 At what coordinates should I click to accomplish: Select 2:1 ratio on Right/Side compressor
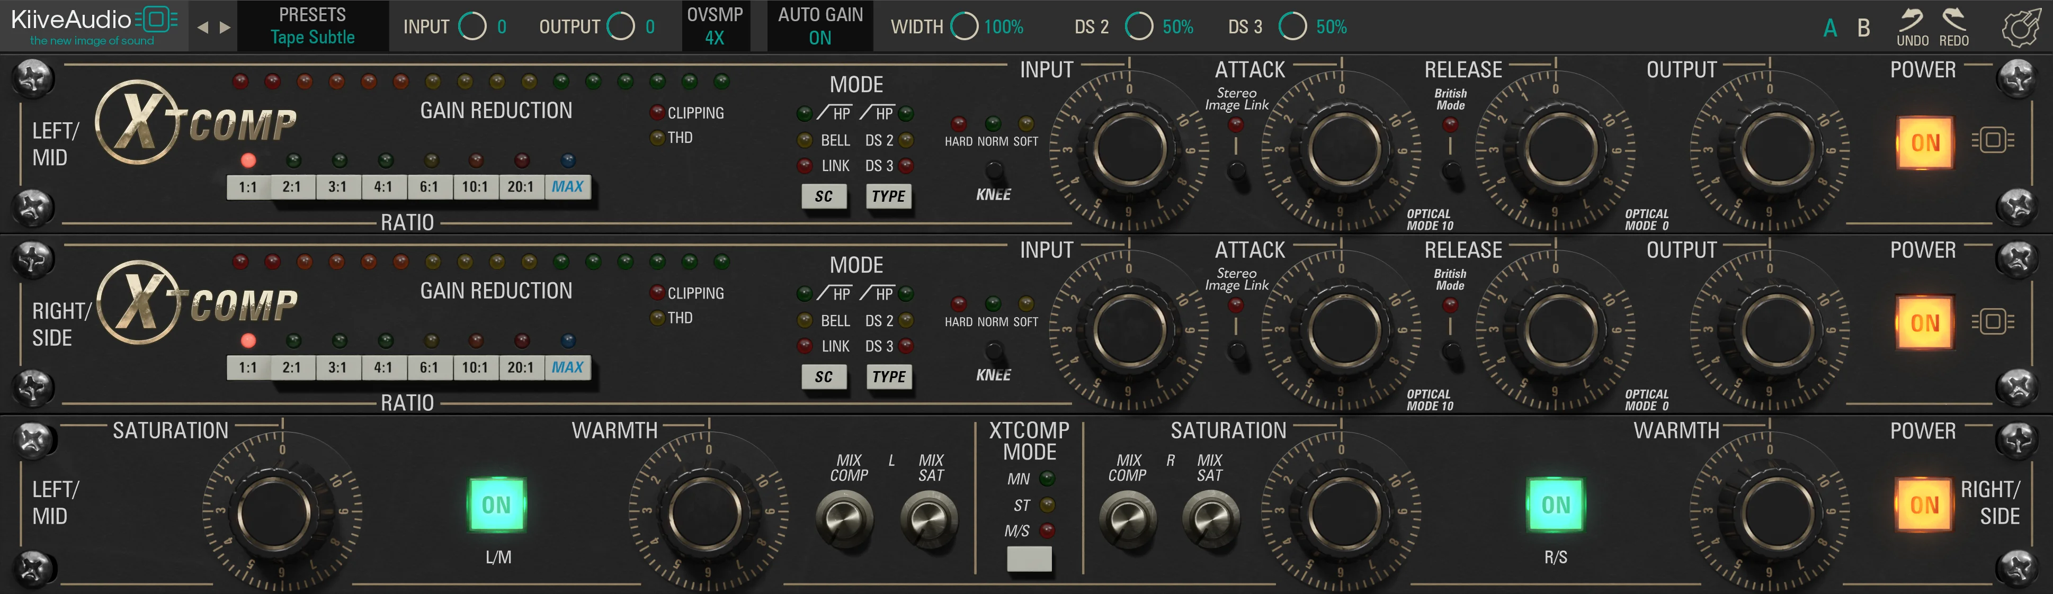coord(292,368)
